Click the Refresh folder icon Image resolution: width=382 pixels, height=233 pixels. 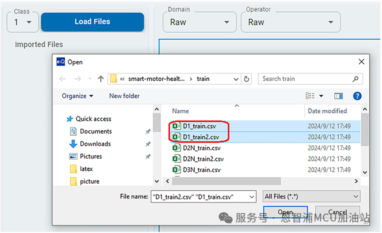coord(247,79)
